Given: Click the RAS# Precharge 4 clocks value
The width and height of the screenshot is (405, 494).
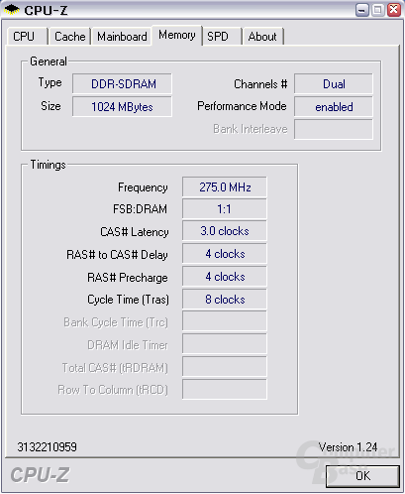Looking at the screenshot, I should (225, 277).
